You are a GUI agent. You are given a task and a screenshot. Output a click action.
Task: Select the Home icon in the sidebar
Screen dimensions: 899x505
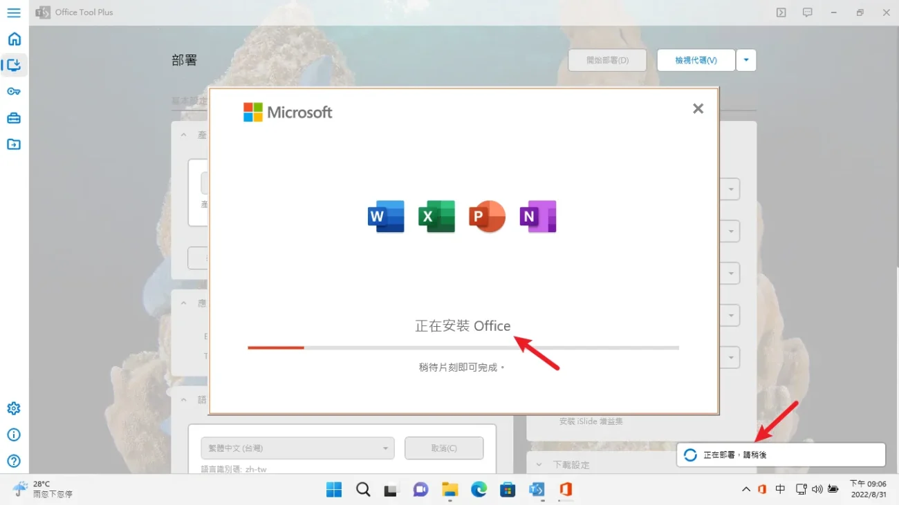(x=14, y=39)
